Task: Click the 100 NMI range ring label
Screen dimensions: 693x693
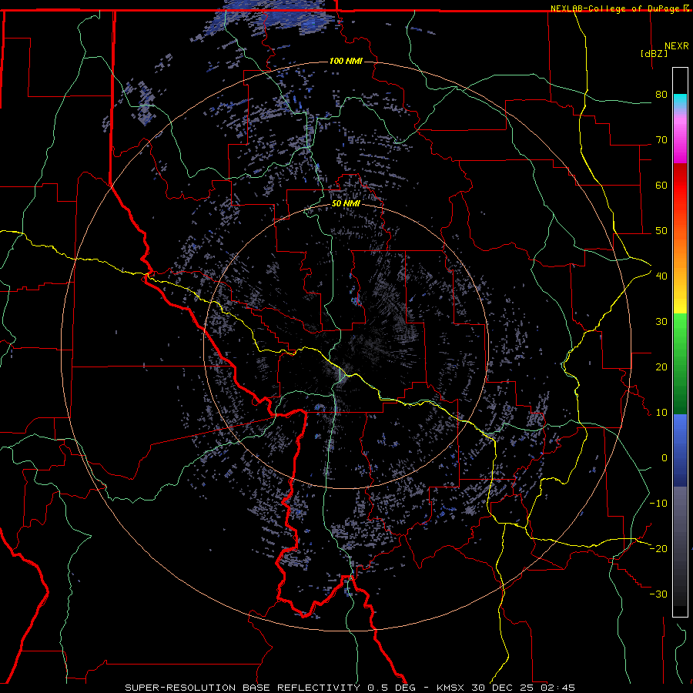Action: (x=346, y=61)
